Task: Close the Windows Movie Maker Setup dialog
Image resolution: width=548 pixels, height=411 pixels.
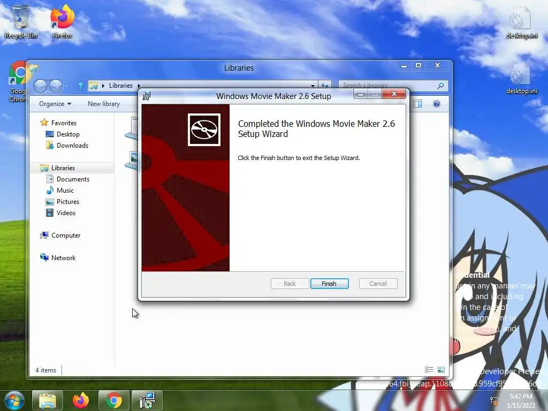Action: click(394, 94)
